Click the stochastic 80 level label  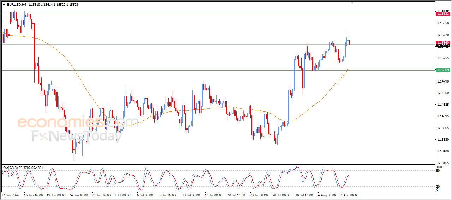pyautogui.click(x=438, y=171)
